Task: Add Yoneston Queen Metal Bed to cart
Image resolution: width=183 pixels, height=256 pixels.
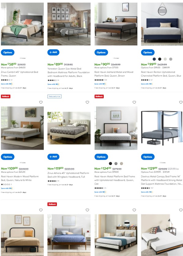Action: click(x=53, y=52)
